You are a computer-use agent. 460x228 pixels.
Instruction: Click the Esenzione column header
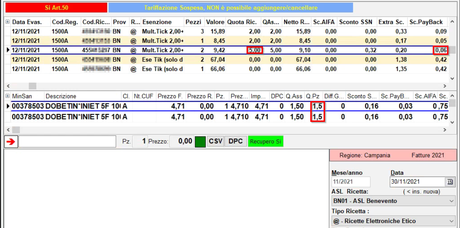157,22
